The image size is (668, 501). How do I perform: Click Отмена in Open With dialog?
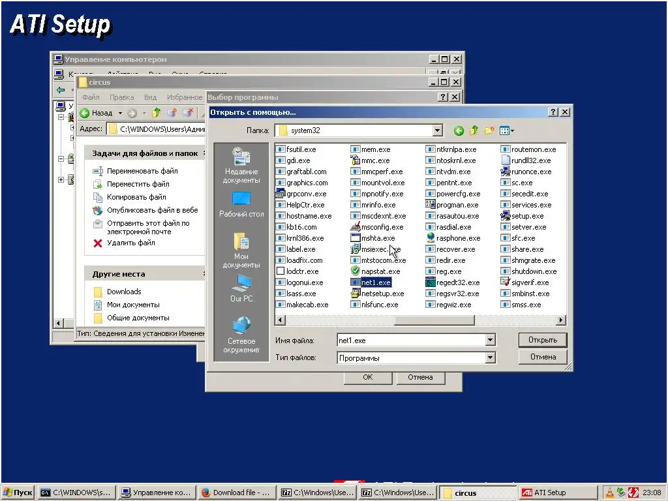(543, 357)
